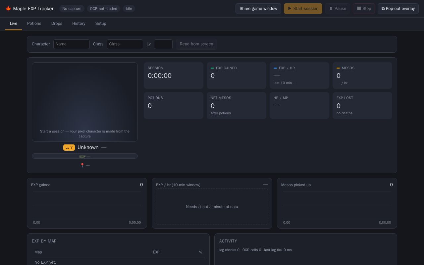
Task: Open the Setup tab
Action: (101, 24)
